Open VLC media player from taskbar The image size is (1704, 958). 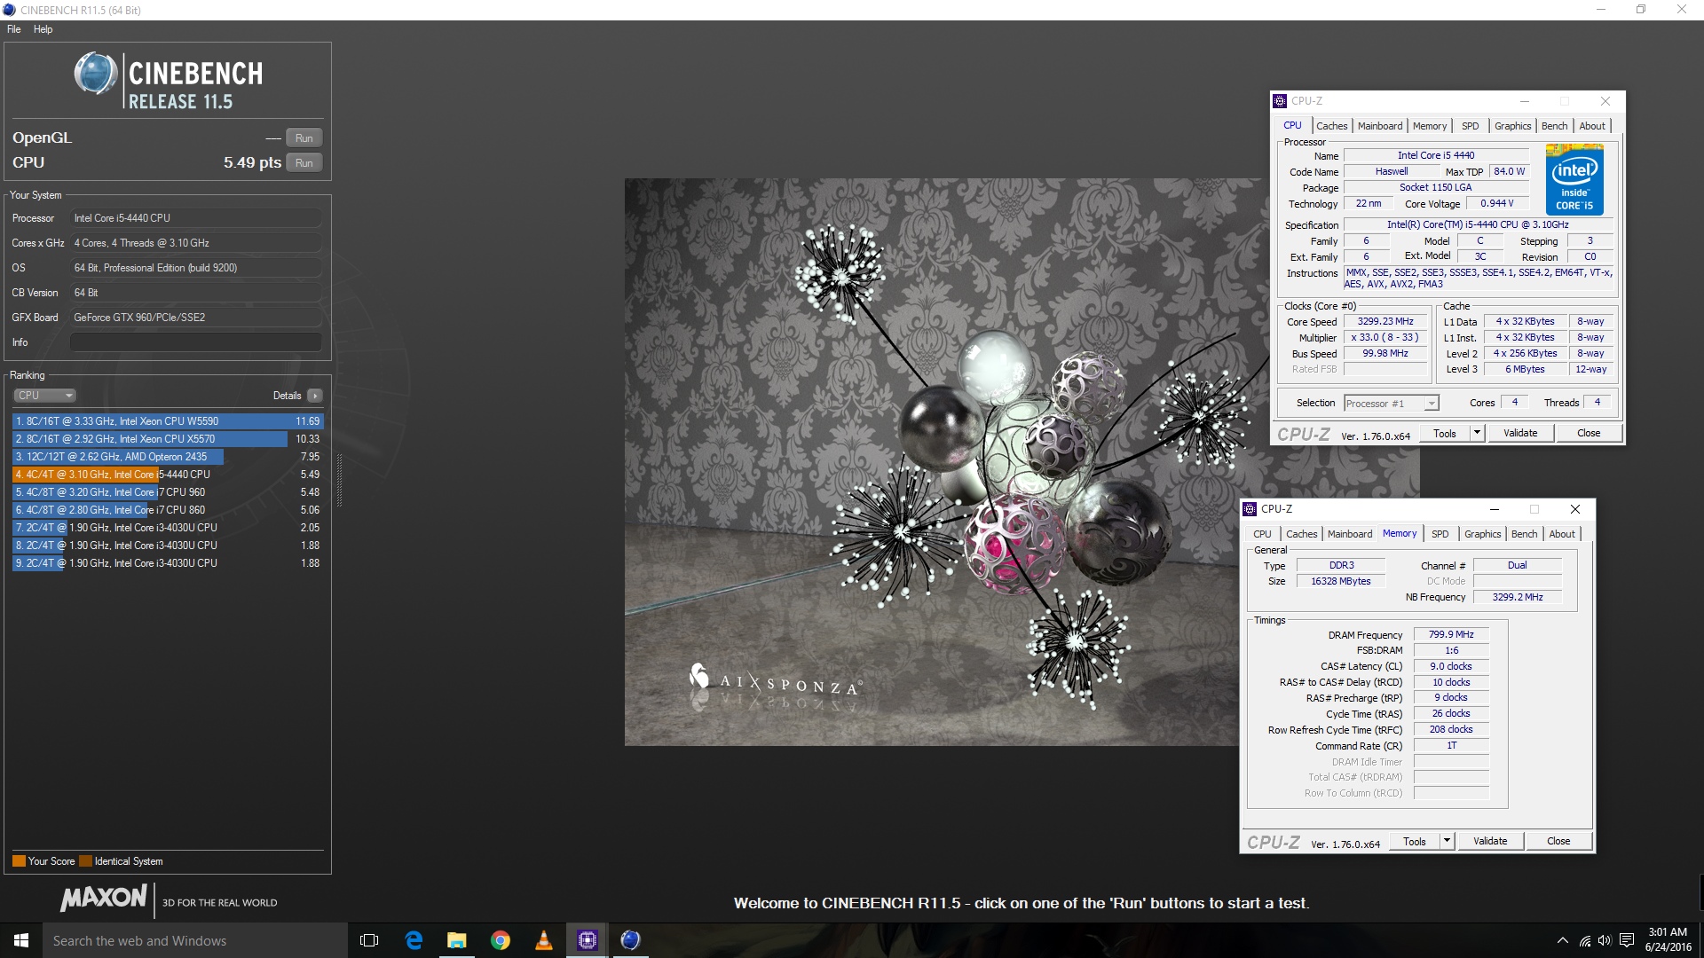tap(544, 940)
